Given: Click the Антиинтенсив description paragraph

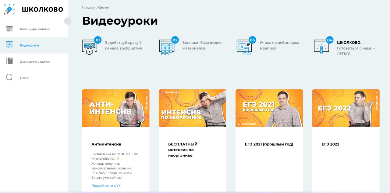Looking at the screenshot, I should (115, 166).
